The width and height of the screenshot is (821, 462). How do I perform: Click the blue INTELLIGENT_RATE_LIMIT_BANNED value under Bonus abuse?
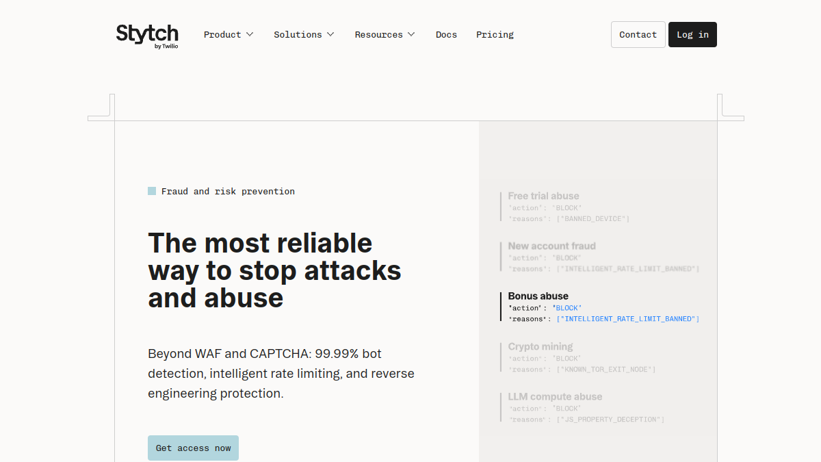[x=628, y=319]
